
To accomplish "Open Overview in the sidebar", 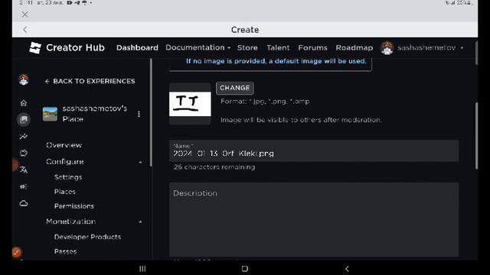I will click(x=64, y=145).
